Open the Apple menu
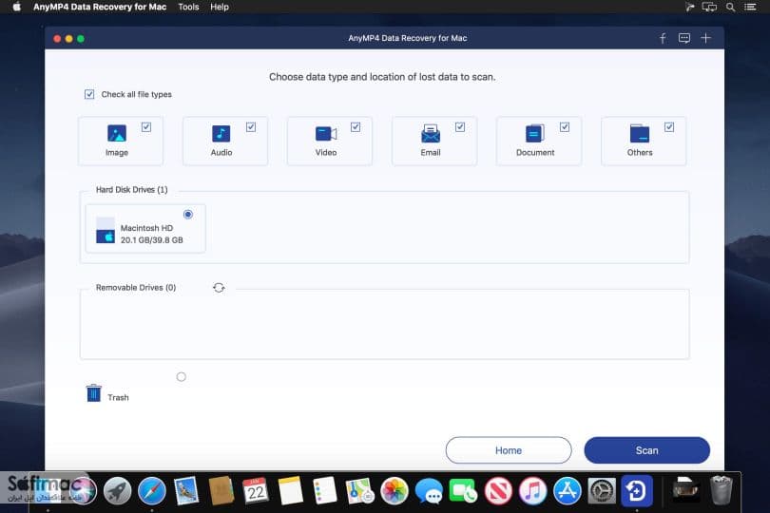This screenshot has width=770, height=513. [16, 7]
